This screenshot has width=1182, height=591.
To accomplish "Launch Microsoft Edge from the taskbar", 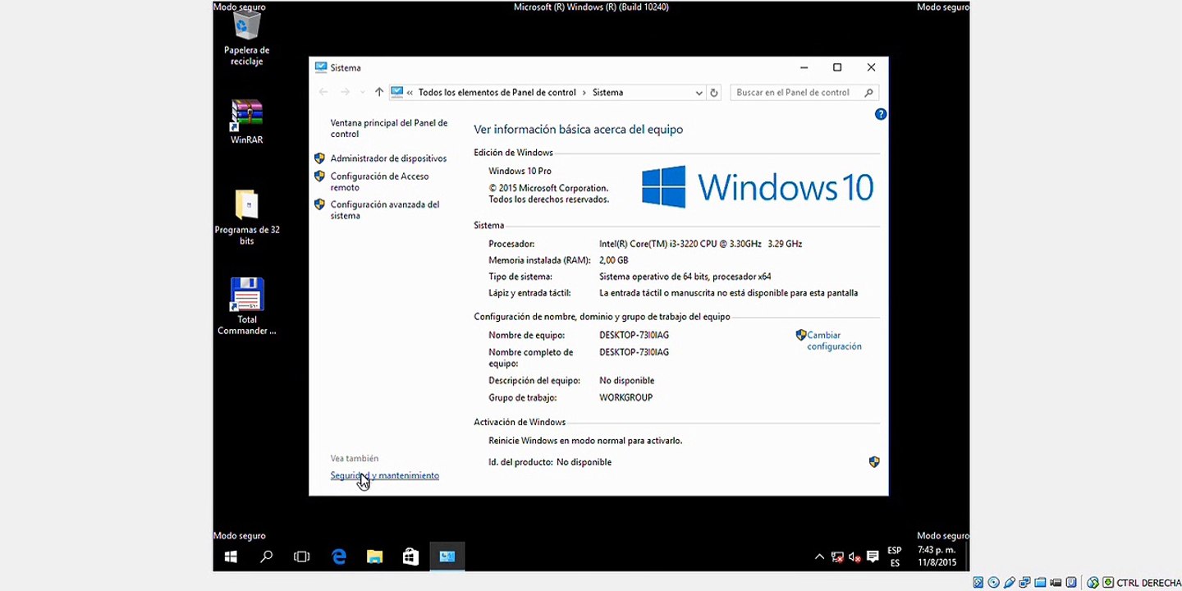I will click(x=338, y=557).
